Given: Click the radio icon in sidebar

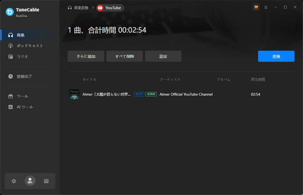Looking at the screenshot, I should point(11,57).
